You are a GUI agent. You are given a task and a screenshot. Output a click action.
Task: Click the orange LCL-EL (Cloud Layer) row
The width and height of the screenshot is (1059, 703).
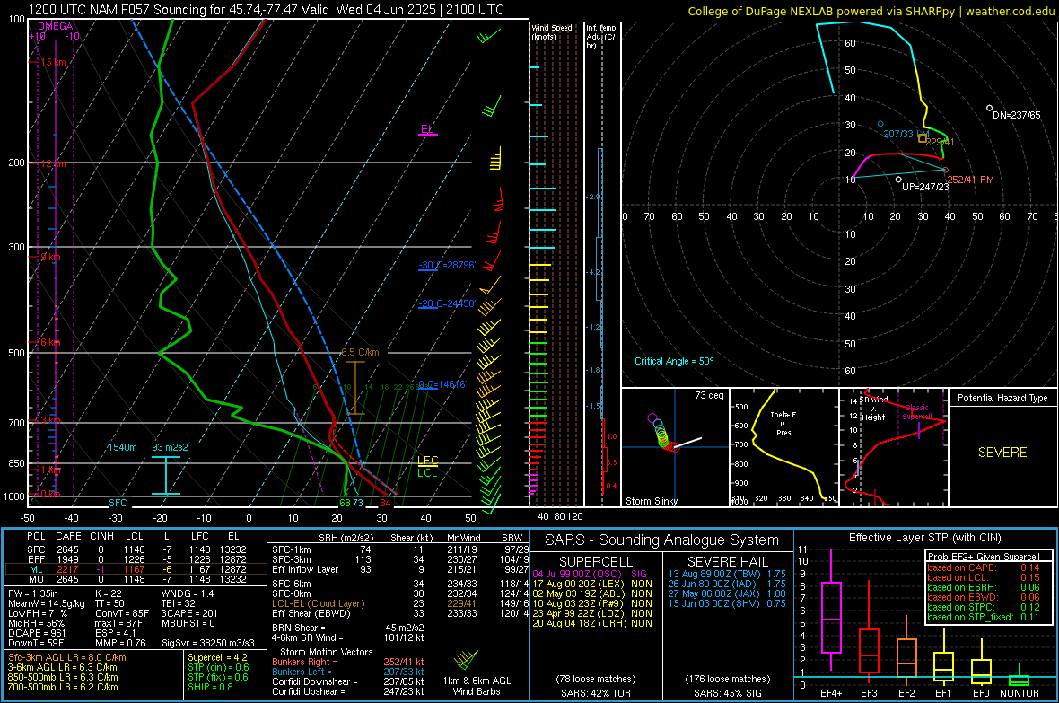tap(400, 603)
